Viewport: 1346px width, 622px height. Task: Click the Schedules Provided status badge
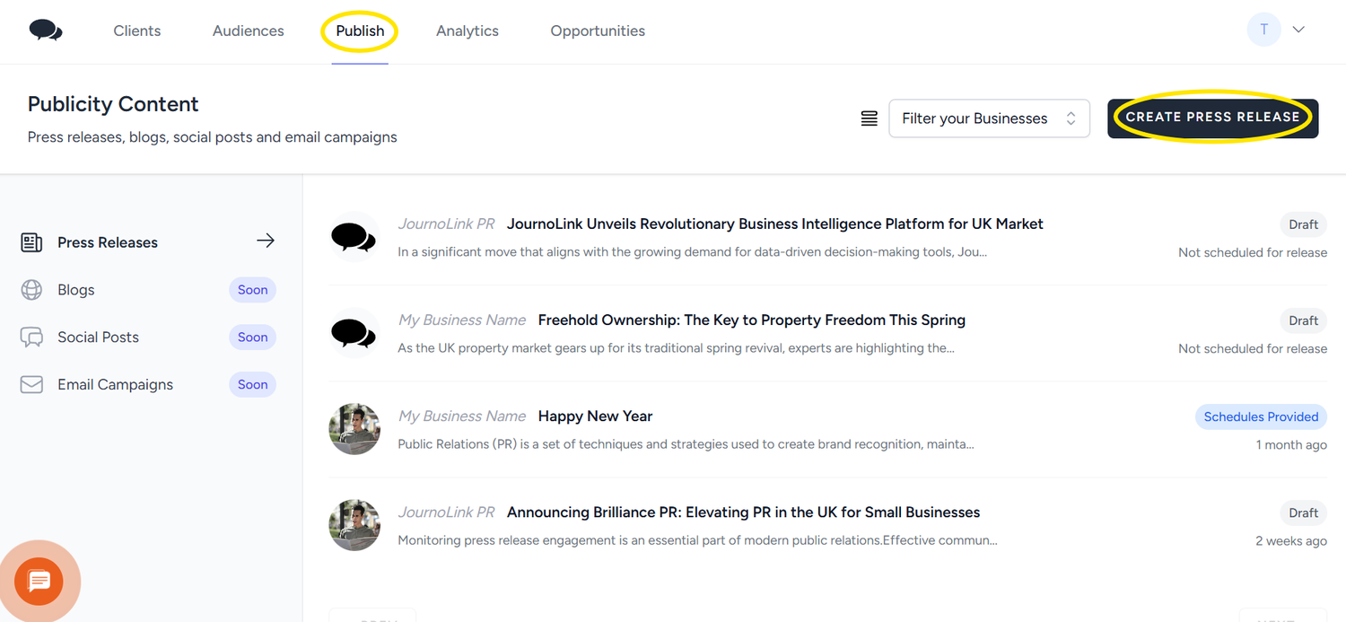(1261, 416)
